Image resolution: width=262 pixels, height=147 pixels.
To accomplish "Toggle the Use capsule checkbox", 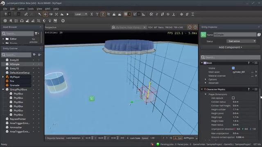I will click(x=233, y=98).
